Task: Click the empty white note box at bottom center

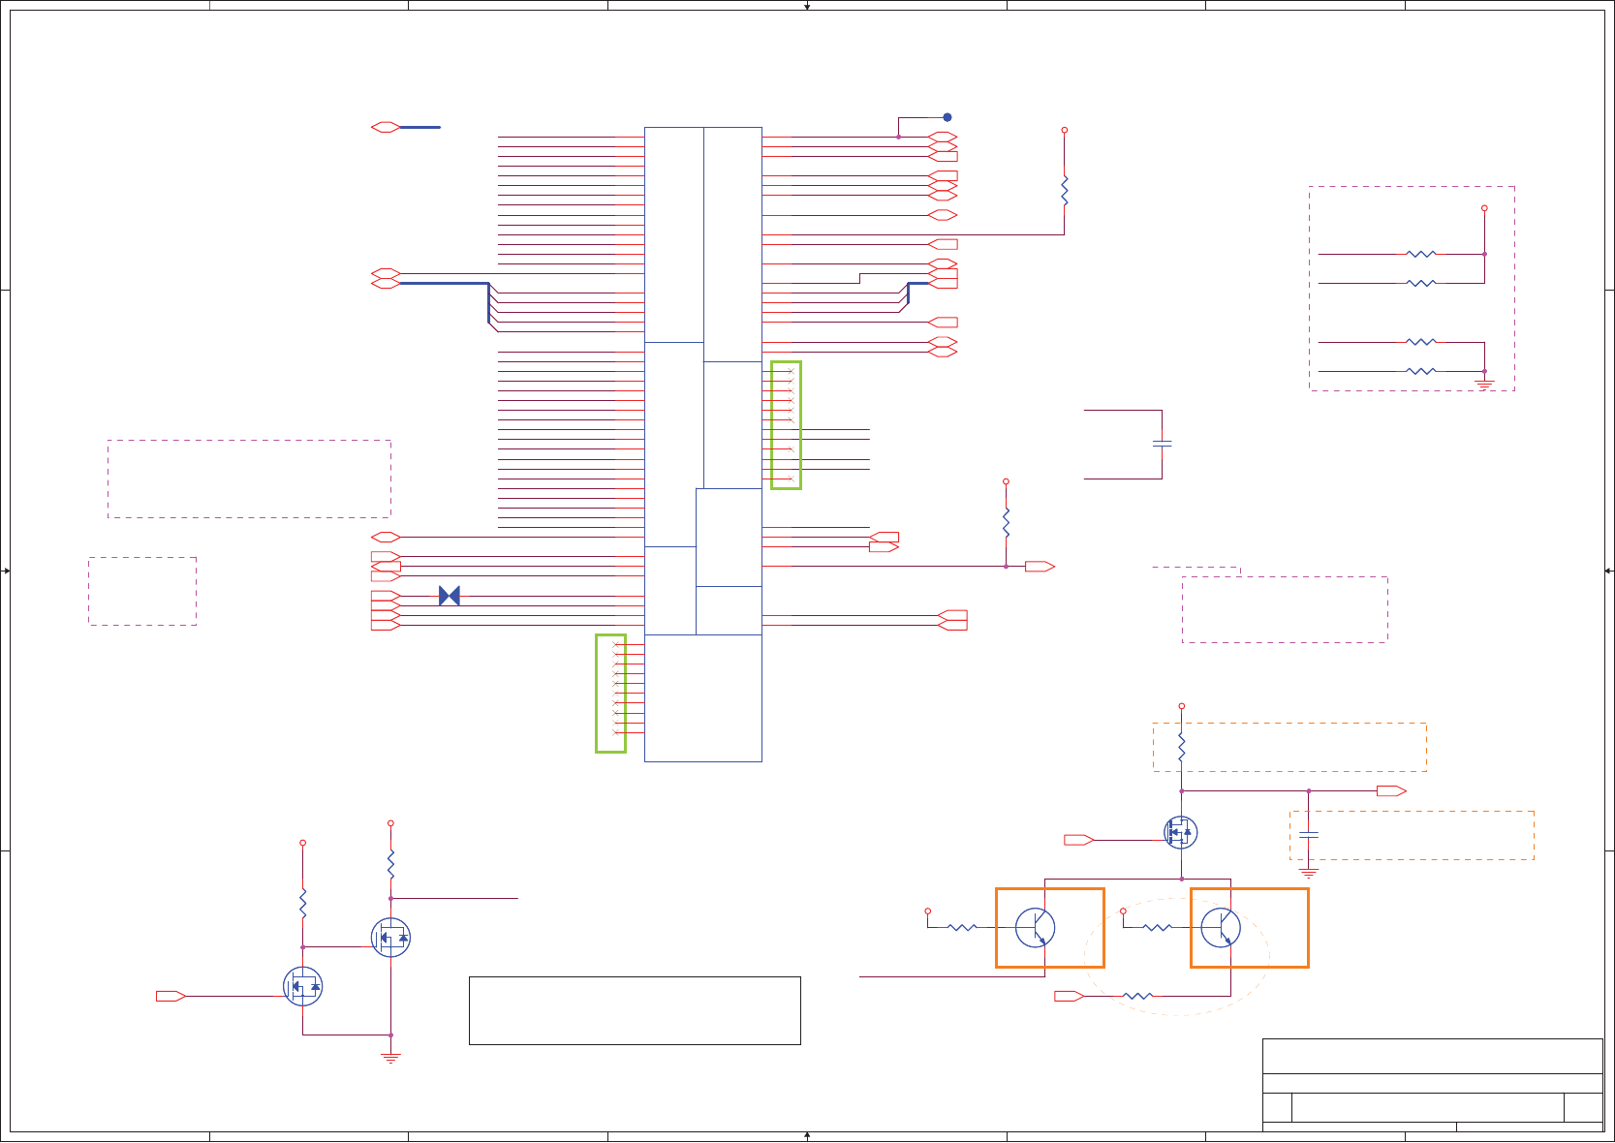Action: [635, 1010]
